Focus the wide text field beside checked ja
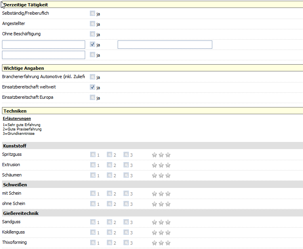 165,44
